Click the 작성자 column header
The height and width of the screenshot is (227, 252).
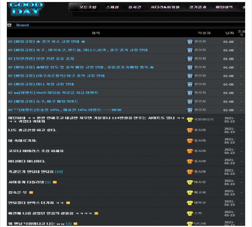(204, 33)
